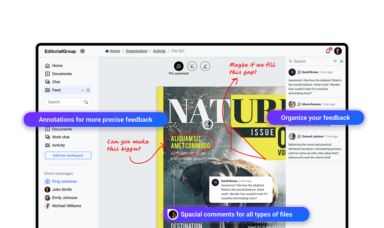Open Documents in the lower workspace section
This screenshot has width=384, height=228.
[62, 129]
